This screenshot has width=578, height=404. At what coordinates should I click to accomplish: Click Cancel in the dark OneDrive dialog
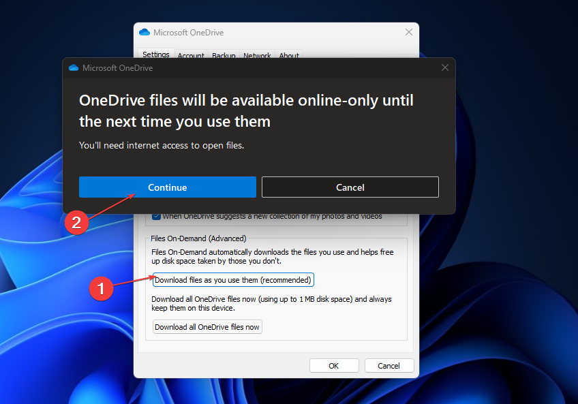(x=350, y=187)
